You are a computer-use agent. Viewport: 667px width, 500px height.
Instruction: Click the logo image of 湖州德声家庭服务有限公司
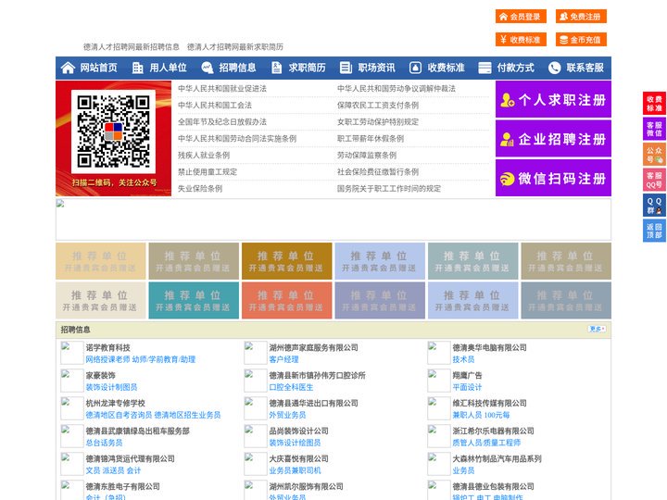click(256, 353)
